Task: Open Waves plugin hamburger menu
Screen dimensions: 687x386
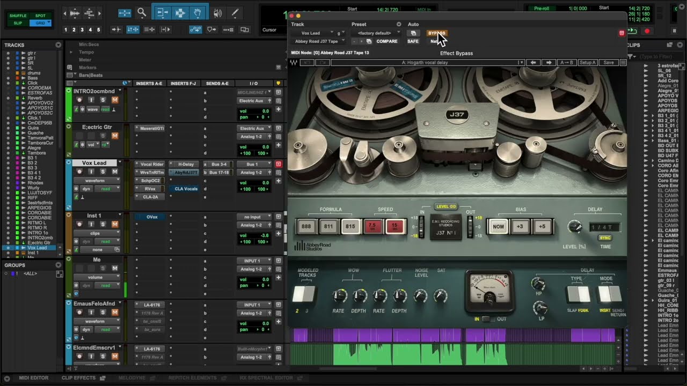Action: pyautogui.click(x=623, y=63)
